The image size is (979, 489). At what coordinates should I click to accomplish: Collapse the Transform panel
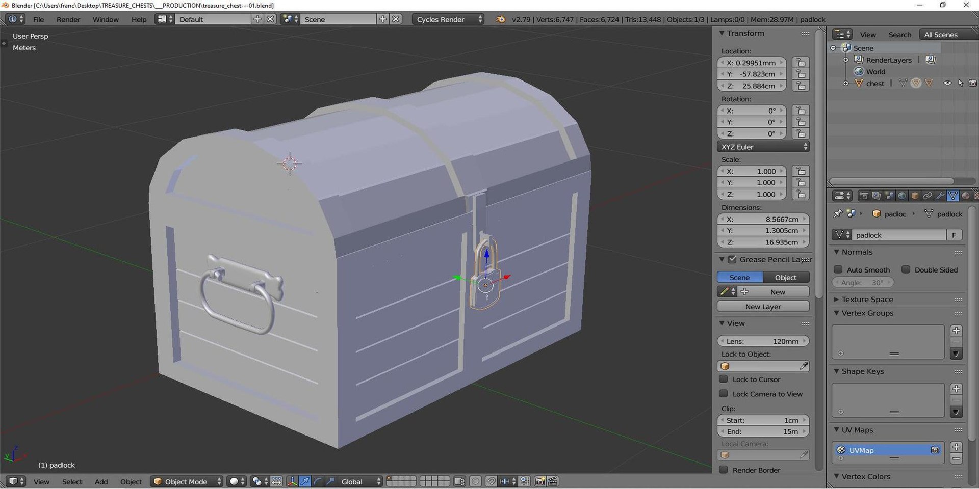point(722,33)
